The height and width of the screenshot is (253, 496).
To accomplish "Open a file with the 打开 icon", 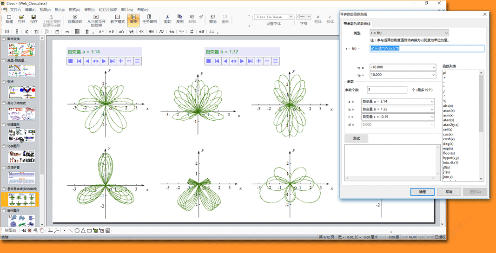I will point(21,19).
